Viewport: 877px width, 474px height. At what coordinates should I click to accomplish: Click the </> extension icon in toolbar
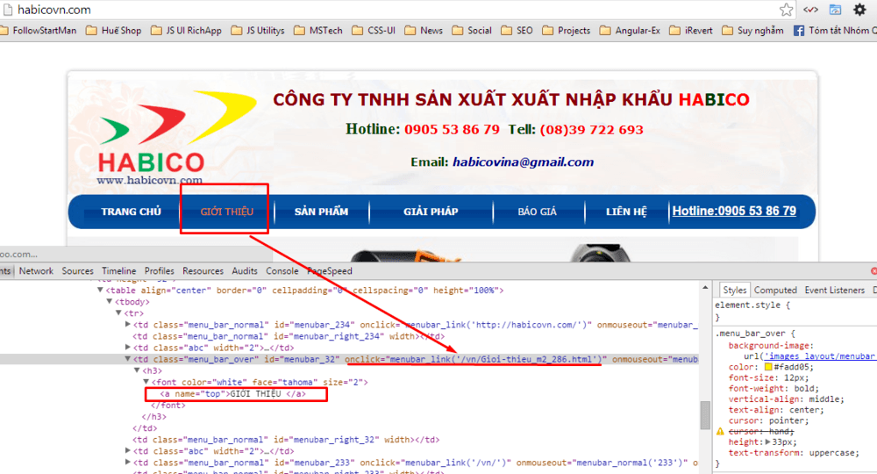(x=810, y=10)
